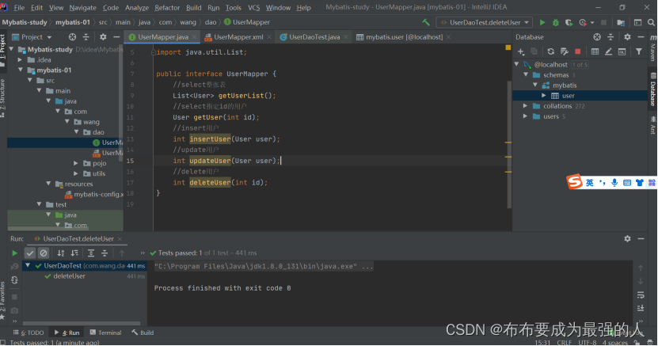658x346 pixels.
Task: Expand all test results icon
Action: coord(90,253)
